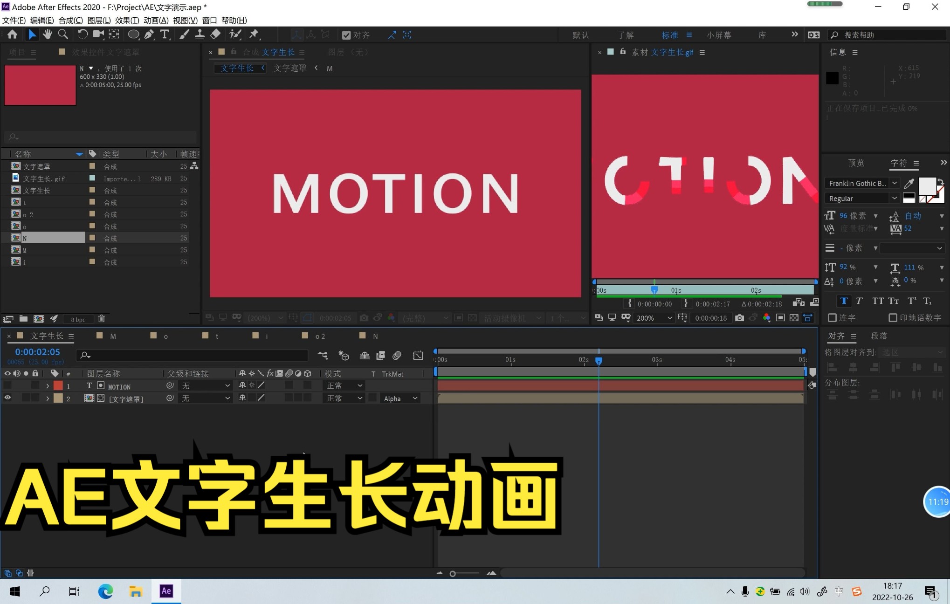
Task: Open the Graph Editor in the timeline
Action: [x=418, y=356]
